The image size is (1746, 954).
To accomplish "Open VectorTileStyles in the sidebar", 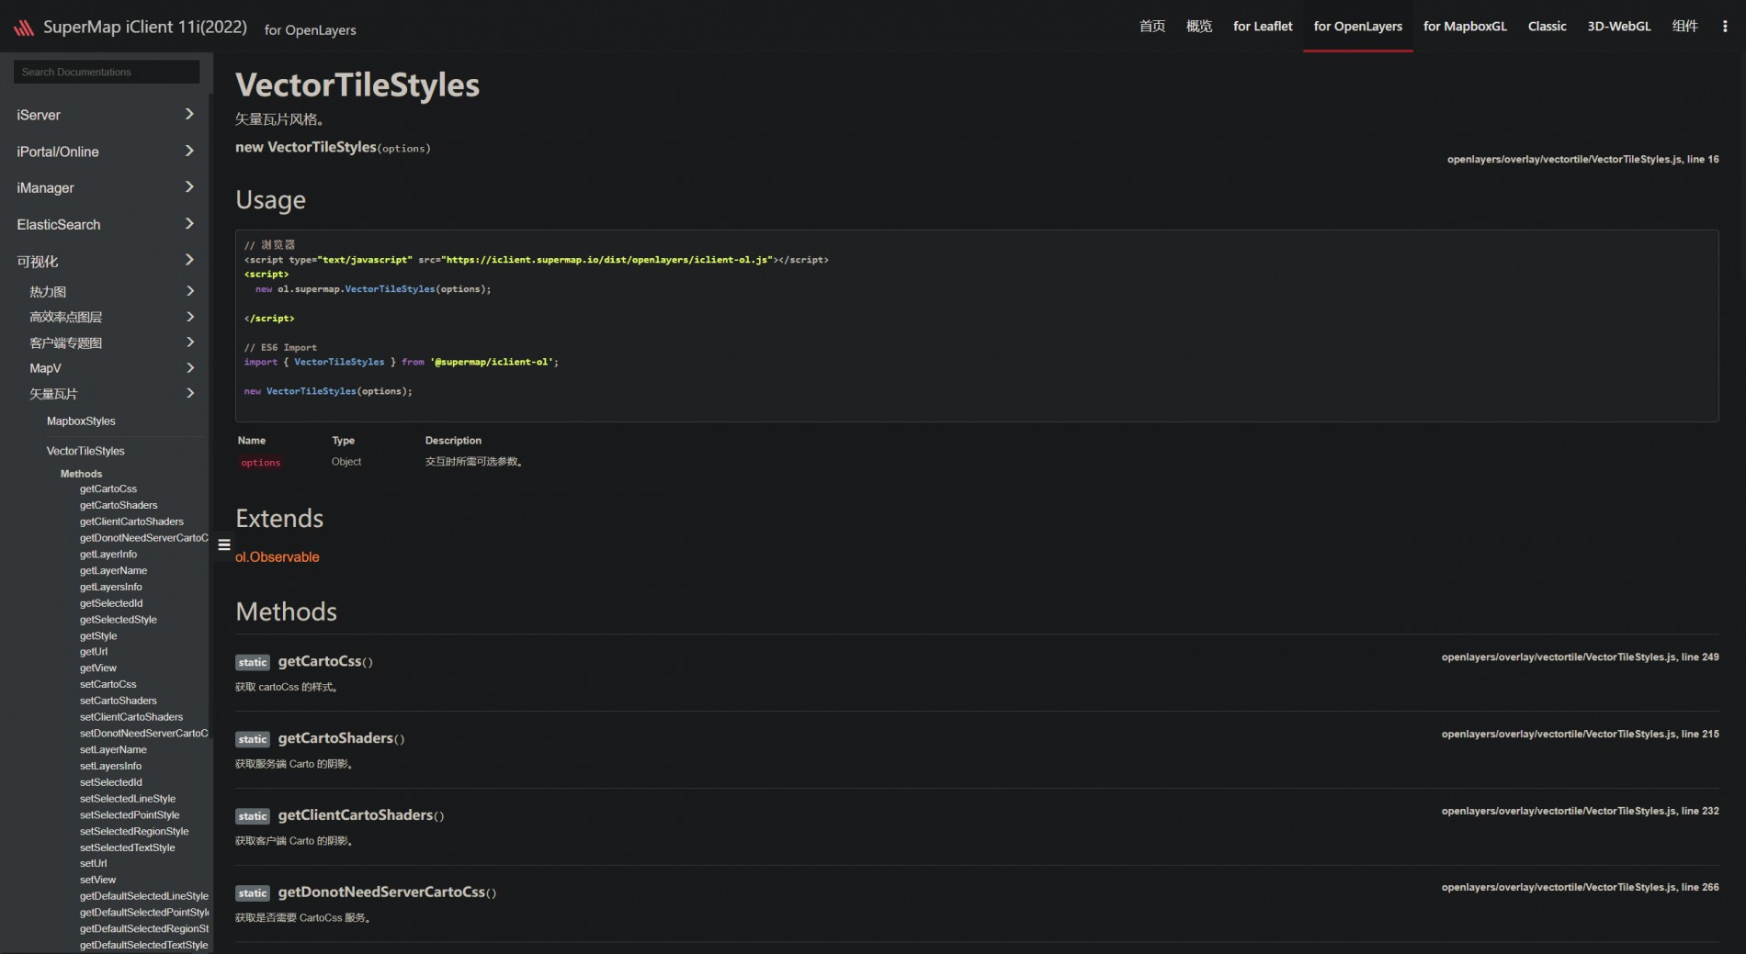I will (85, 451).
